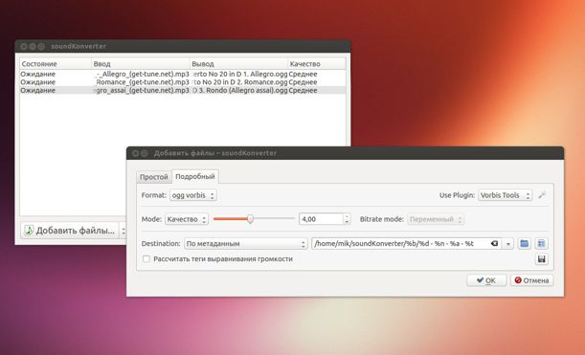Click the destination path input field
The height and width of the screenshot is (355, 585).
401,243
